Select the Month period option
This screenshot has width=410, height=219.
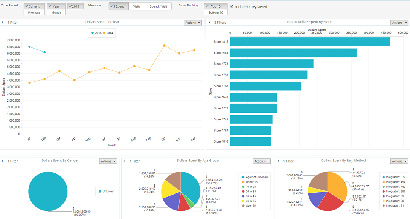click(56, 12)
